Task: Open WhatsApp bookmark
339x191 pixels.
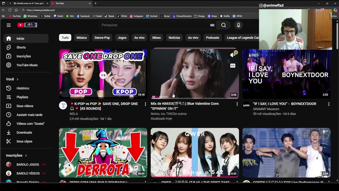Action: [30, 16]
